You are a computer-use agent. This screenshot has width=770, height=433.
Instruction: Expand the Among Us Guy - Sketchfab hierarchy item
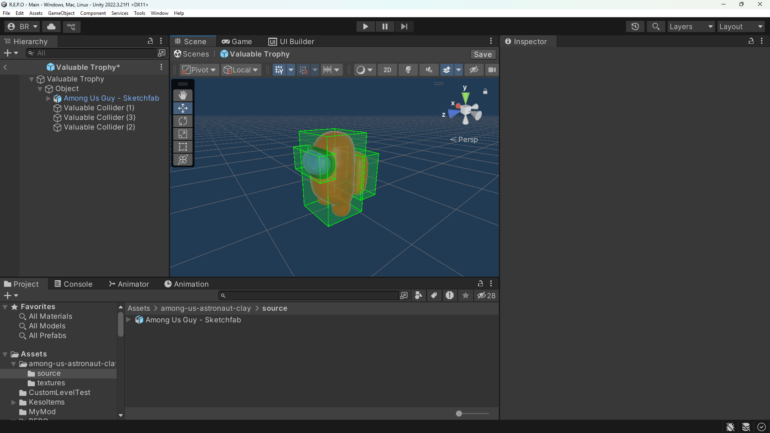[48, 98]
